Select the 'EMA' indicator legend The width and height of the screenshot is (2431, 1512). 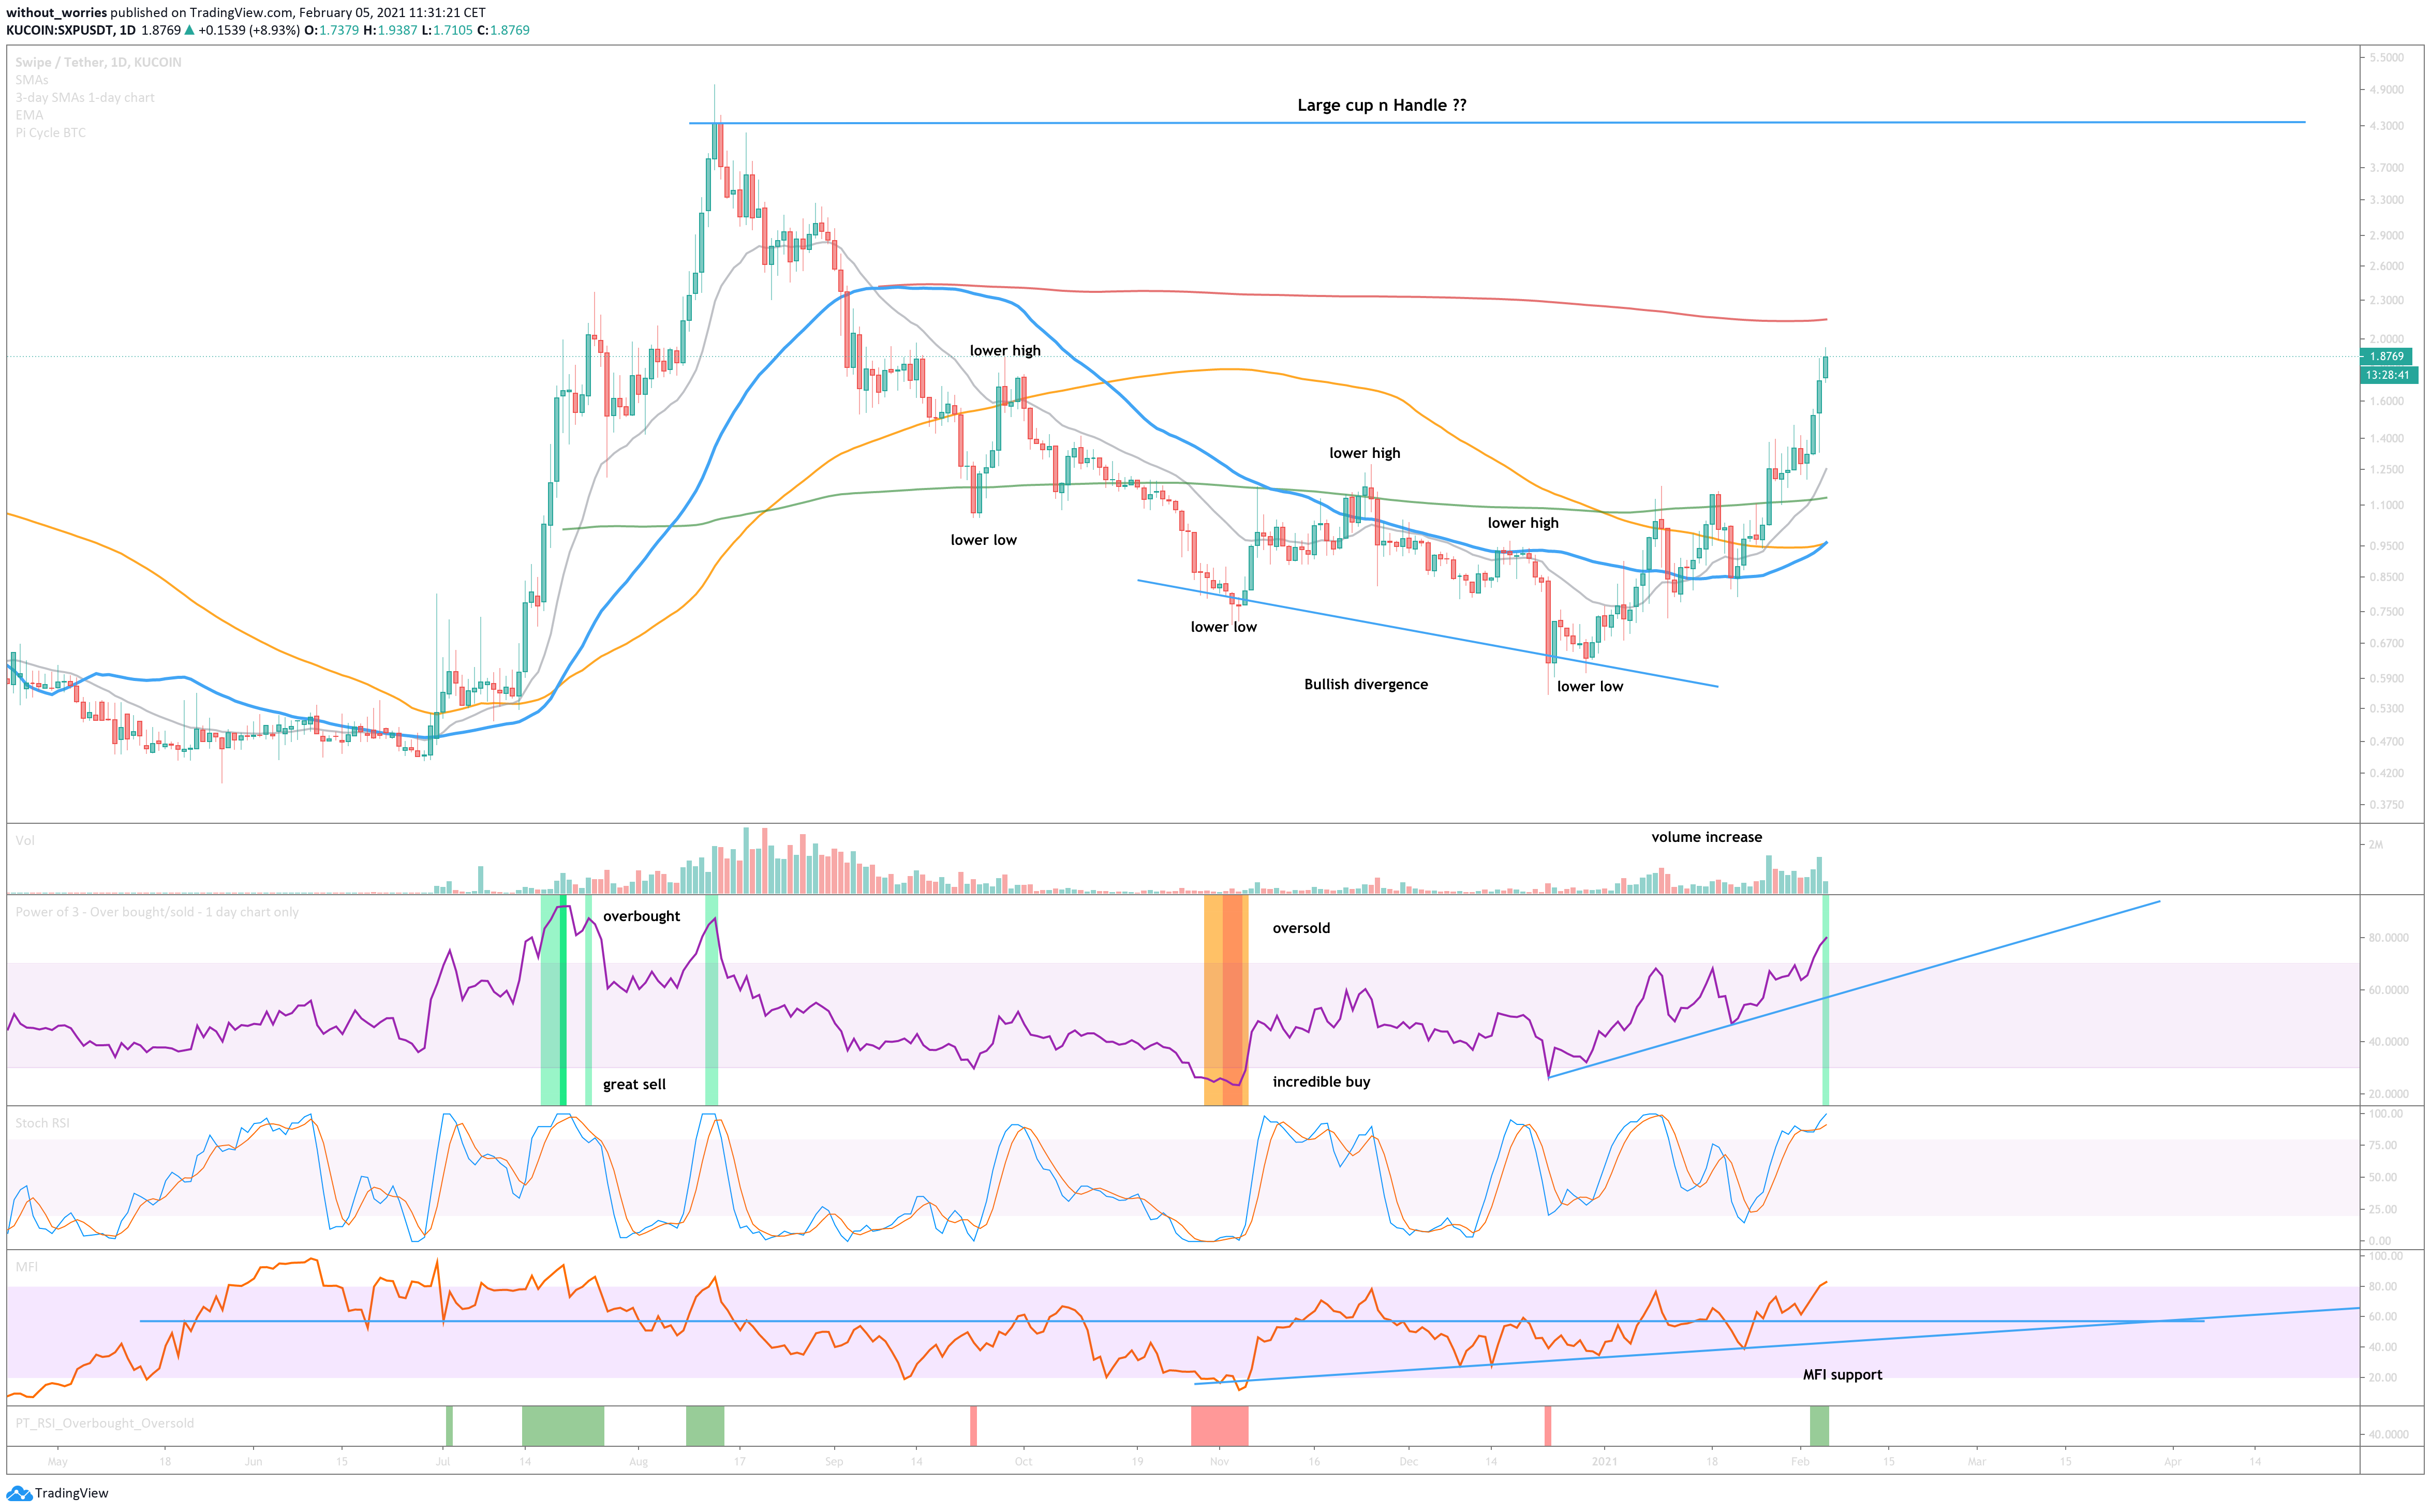pos(29,115)
